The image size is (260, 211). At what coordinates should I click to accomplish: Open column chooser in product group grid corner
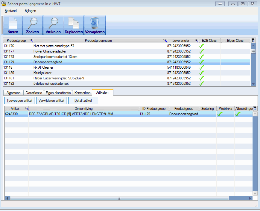(x=253, y=41)
